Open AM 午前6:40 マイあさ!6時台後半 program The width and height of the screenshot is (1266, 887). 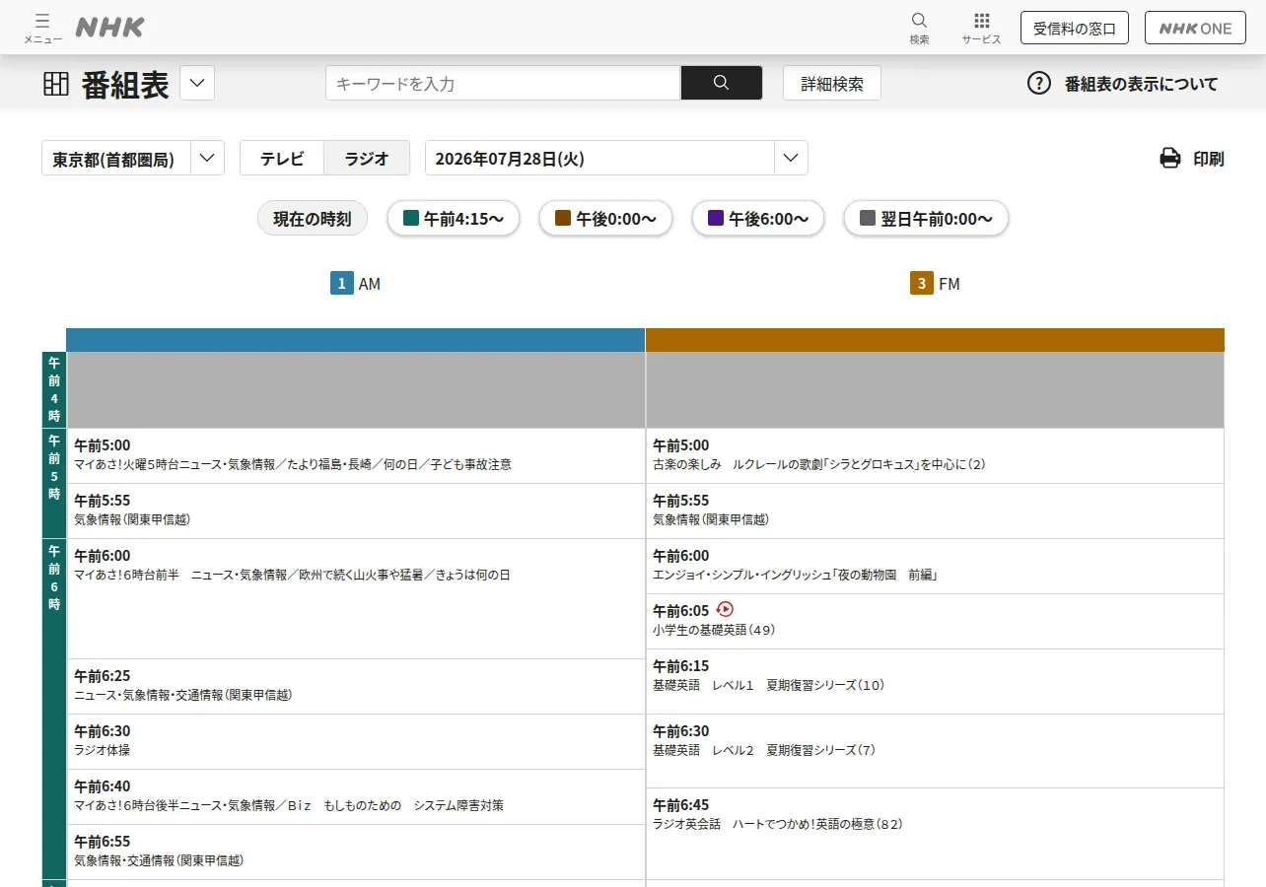tap(355, 796)
